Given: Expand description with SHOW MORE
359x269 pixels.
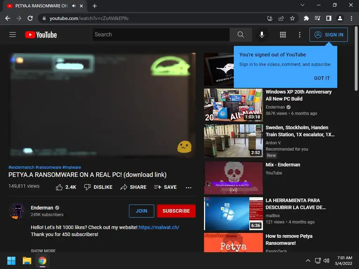Looking at the screenshot, I should (43, 251).
